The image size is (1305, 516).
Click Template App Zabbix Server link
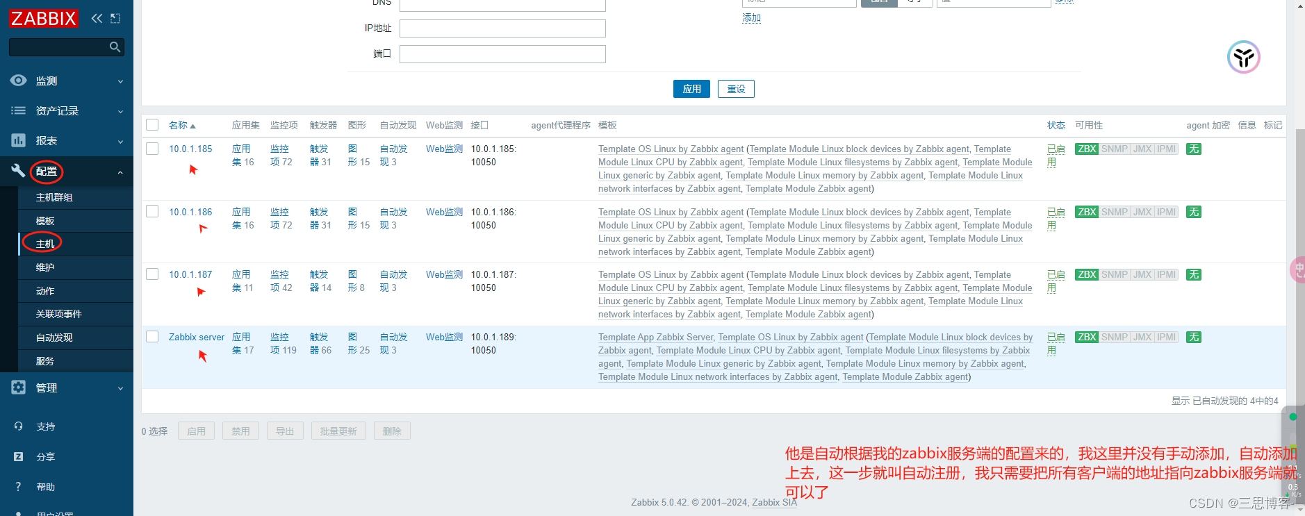pos(655,337)
